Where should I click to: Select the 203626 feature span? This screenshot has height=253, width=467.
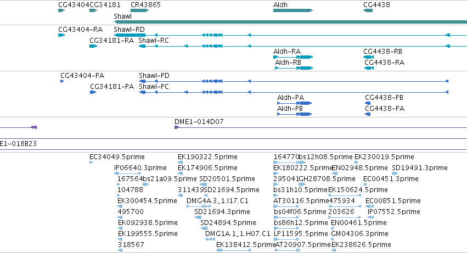345,217
